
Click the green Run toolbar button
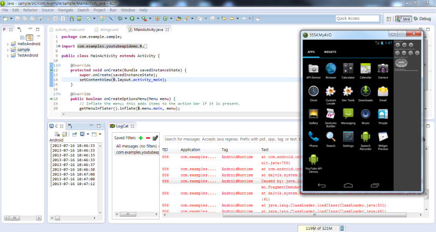(132, 19)
